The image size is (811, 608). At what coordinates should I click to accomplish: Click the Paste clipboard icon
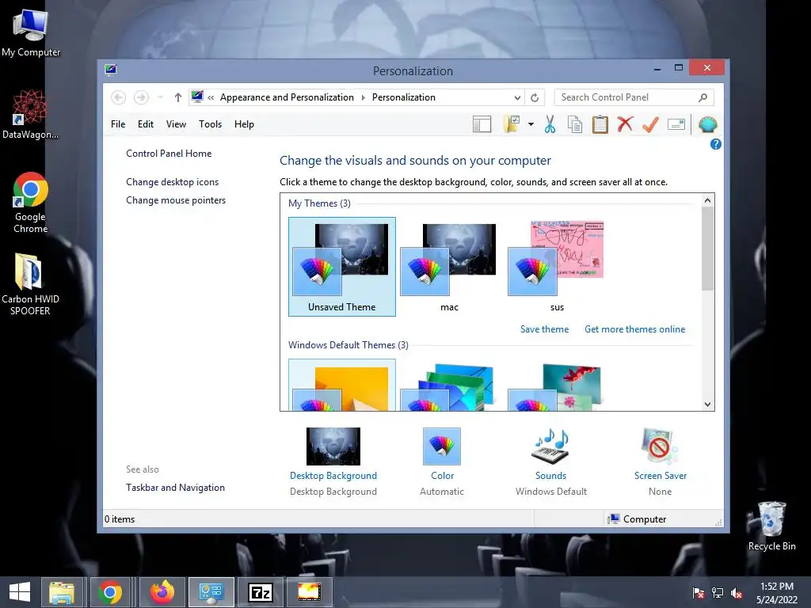600,124
